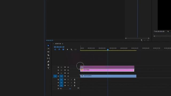Toggle sync lock on track V3
Image resolution: width=171 pixels, height=96 pixels.
[65, 70]
